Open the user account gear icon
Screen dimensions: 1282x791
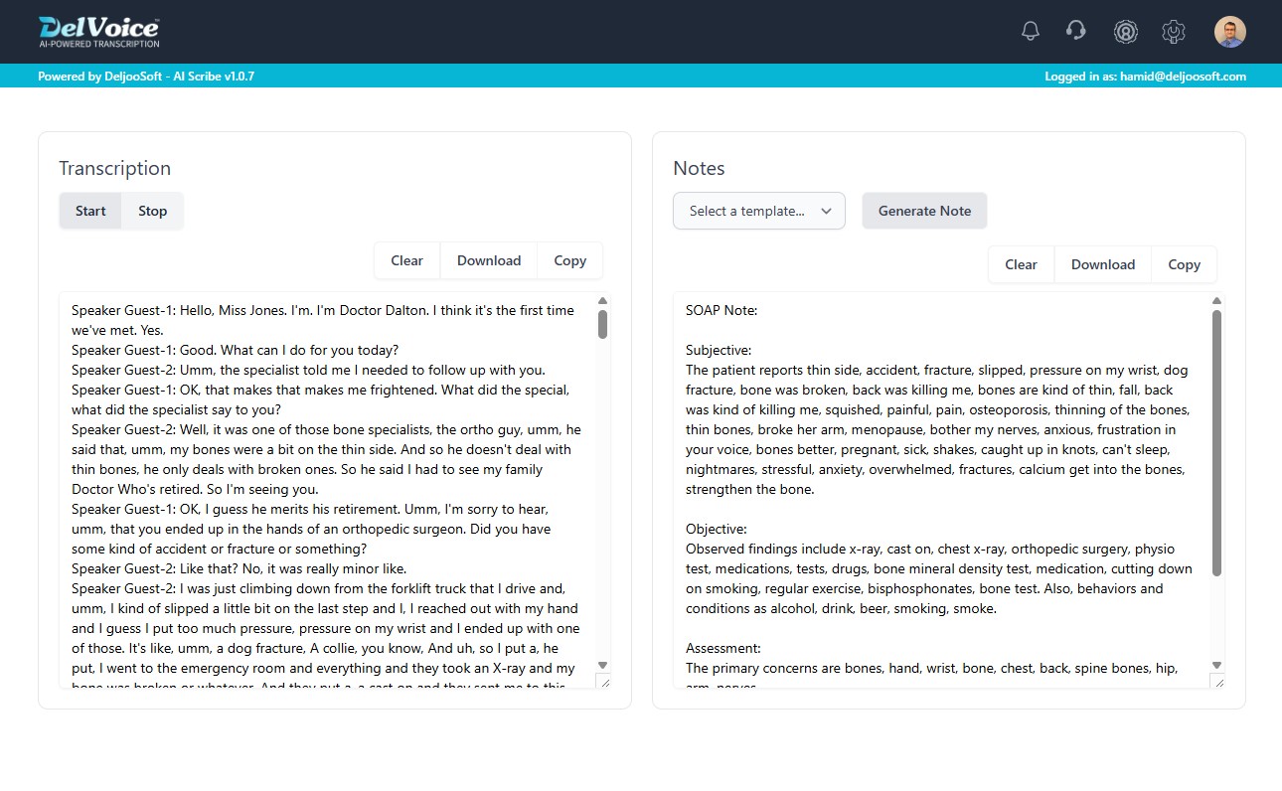click(x=1125, y=32)
